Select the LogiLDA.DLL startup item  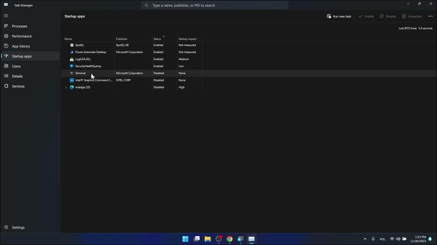83,59
